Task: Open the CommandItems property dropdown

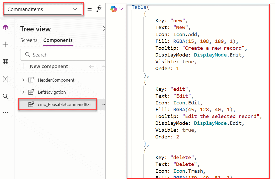Action: 43,9
